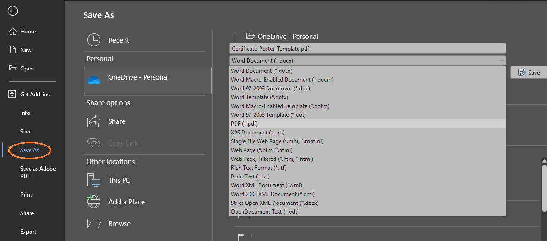The image size is (547, 241).
Task: Click the New blank page icon
Action: pyautogui.click(x=12, y=50)
